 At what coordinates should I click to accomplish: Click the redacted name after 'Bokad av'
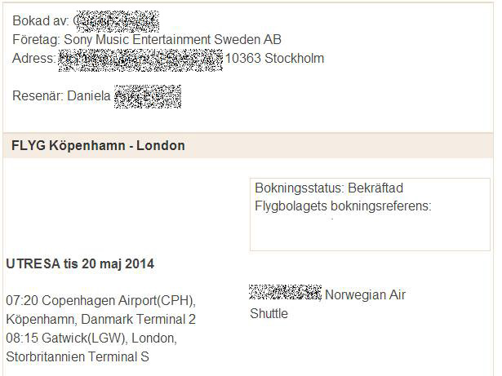[x=118, y=21]
